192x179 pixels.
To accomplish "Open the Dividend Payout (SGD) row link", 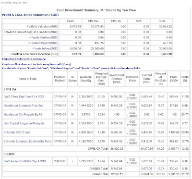I will coord(43,43).
